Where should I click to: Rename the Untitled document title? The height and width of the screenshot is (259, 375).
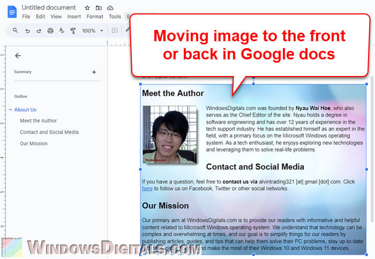coord(49,7)
